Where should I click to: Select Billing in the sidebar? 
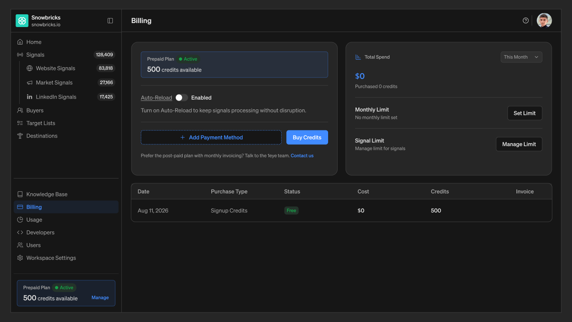(x=66, y=207)
